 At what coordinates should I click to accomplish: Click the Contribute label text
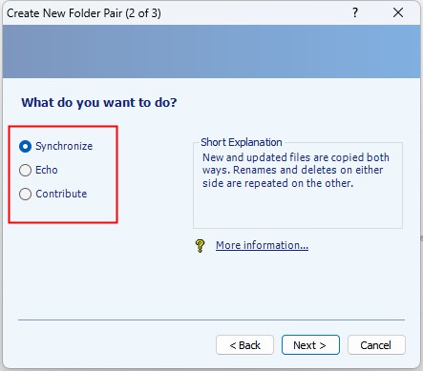pos(61,194)
